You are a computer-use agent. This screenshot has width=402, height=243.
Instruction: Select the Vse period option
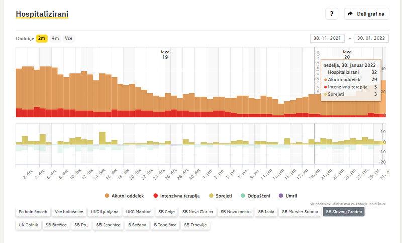(x=68, y=38)
